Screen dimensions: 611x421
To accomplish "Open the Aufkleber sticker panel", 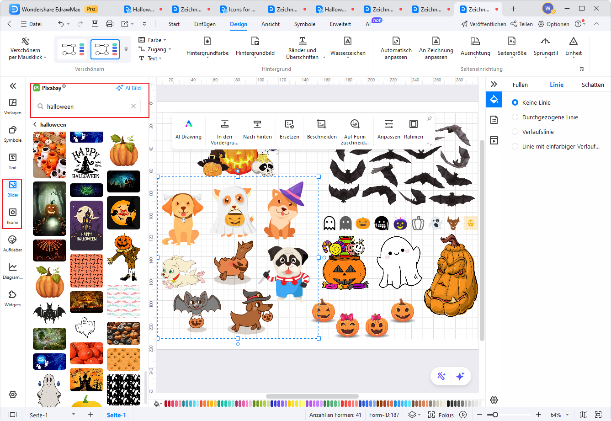I will (12, 242).
